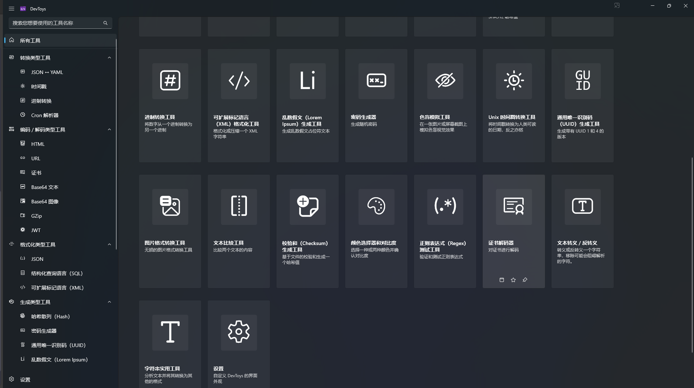Select Cron 解析器 in the sidebar
The image size is (694, 388).
(x=60, y=115)
